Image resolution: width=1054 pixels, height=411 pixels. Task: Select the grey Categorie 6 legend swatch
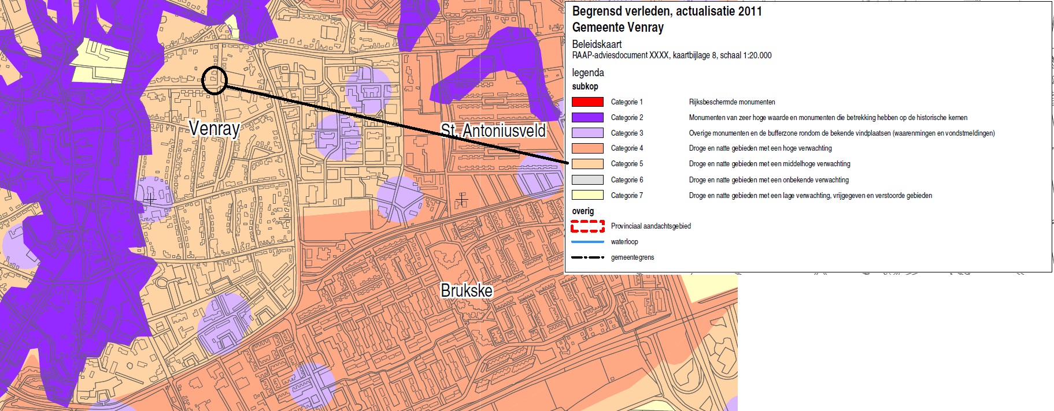click(587, 180)
